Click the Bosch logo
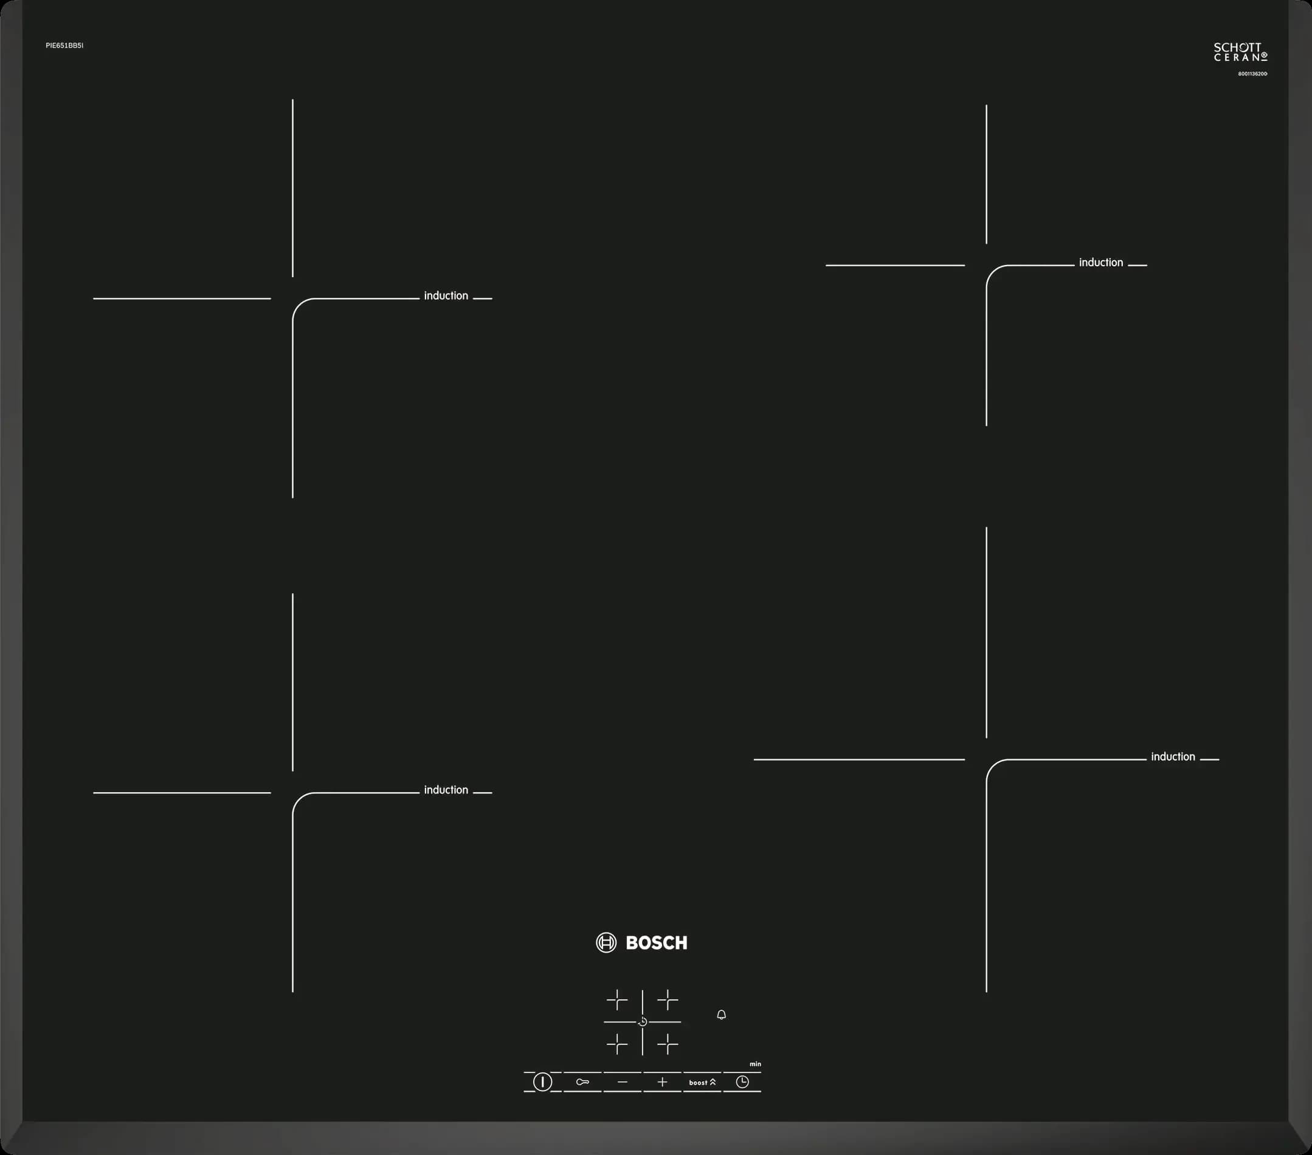The image size is (1312, 1155). (642, 943)
